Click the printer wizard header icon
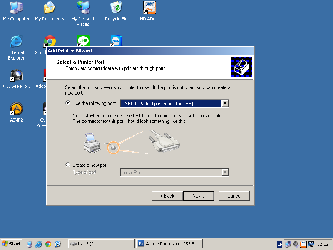 241,67
